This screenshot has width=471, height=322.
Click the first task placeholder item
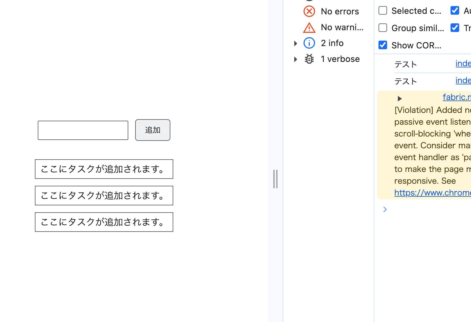click(x=104, y=169)
